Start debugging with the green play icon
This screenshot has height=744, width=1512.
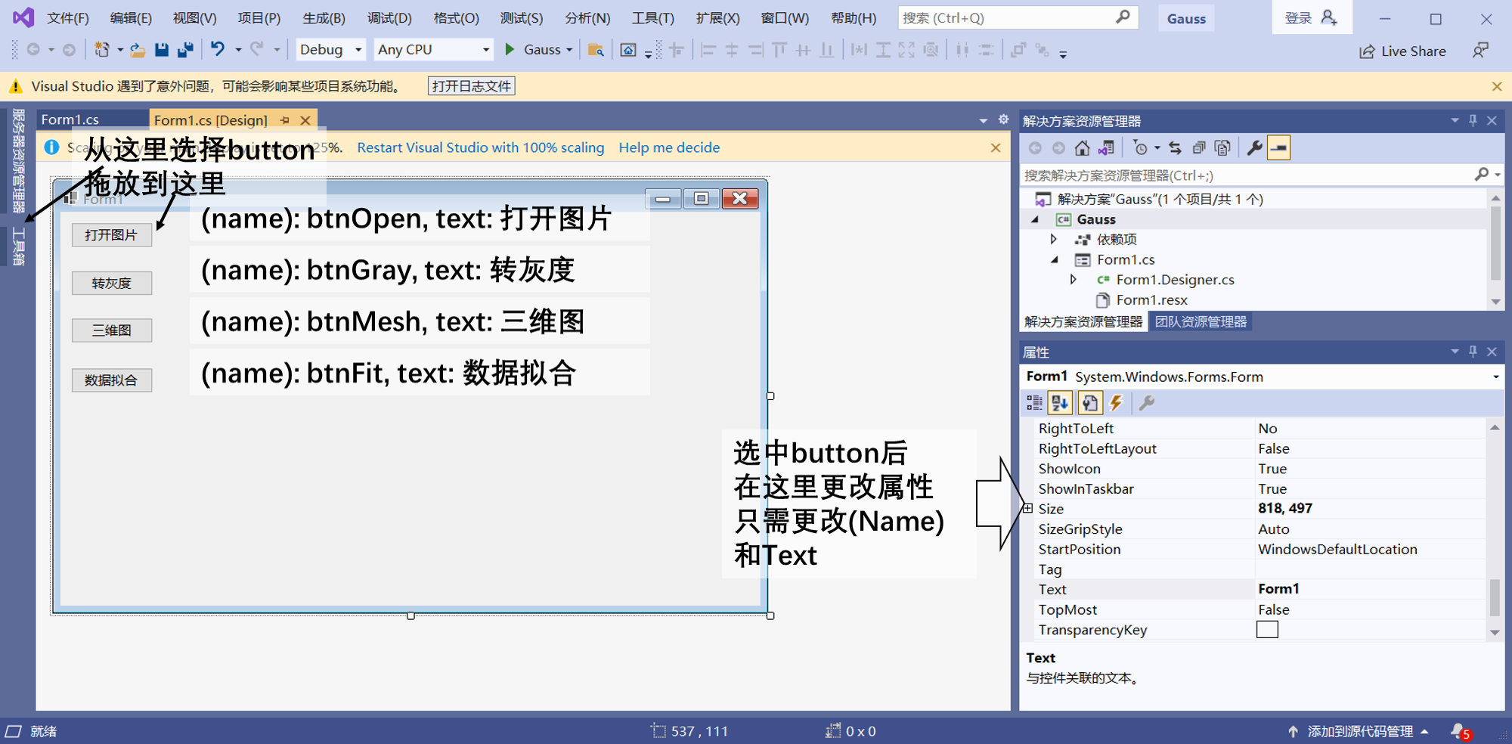point(510,49)
